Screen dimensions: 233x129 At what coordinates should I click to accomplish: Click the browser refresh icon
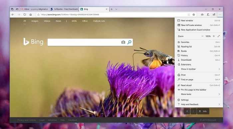coord(25,15)
